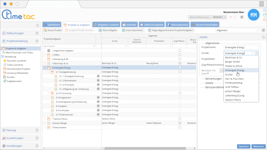Viewport: 267px width, 150px height.
Task: Clear the Kunde field with the X icon
Action: 257,53
